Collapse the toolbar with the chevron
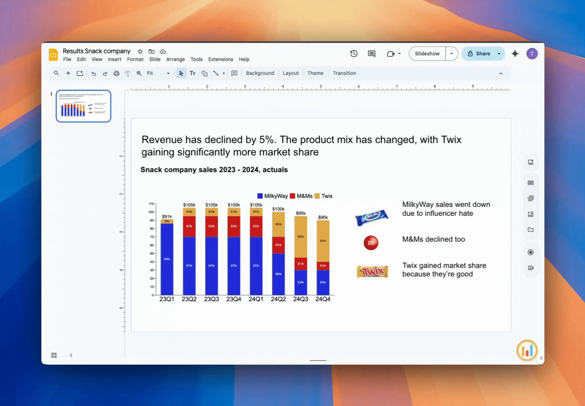This screenshot has width=585, height=406. [501, 73]
